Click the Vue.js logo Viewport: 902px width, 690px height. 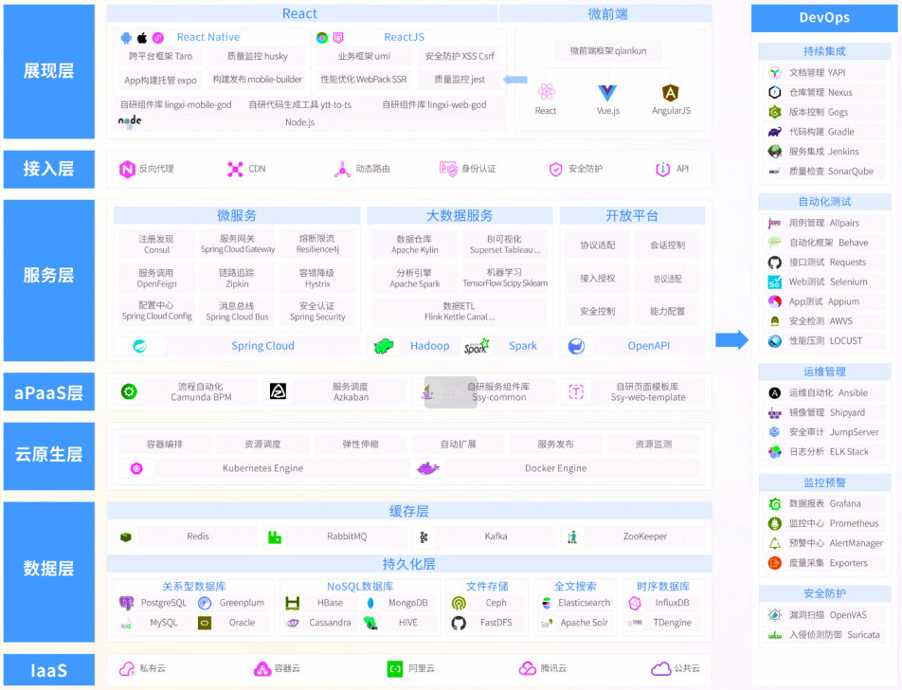pos(607,93)
